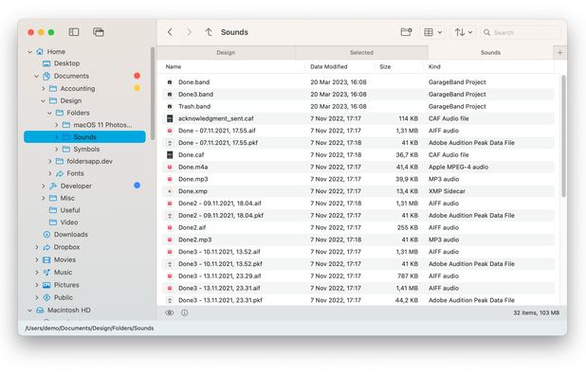Collapse the Folders folder chevron
Viewport: 586px width, 373px height.
tap(49, 113)
